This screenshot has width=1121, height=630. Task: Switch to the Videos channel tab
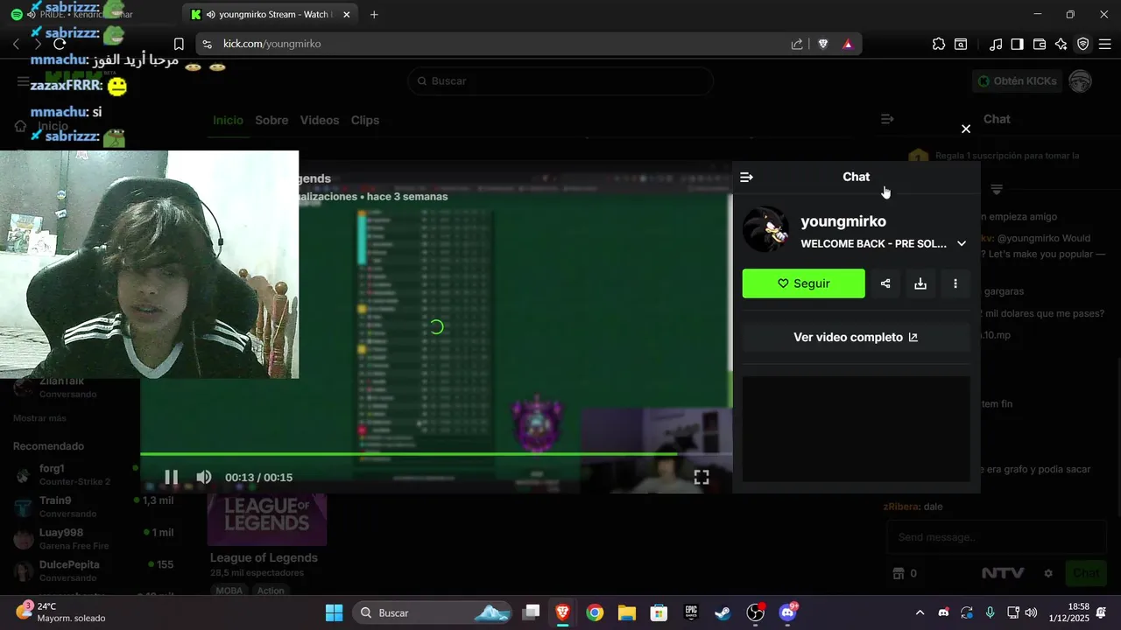(x=320, y=120)
